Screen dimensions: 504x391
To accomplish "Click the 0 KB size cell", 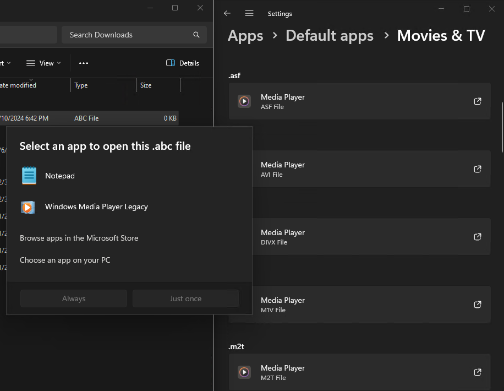I will pyautogui.click(x=170, y=118).
